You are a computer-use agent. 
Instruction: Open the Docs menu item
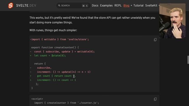95,6
